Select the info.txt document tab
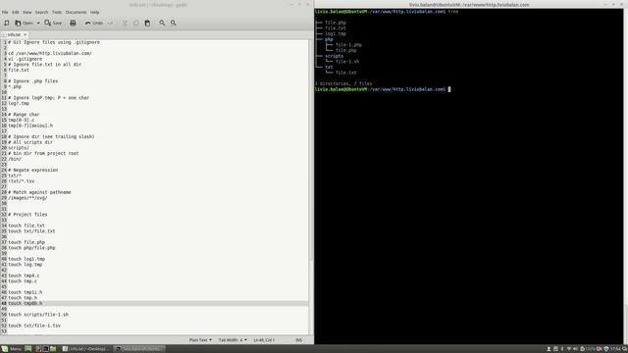628x353 pixels. tap(14, 35)
